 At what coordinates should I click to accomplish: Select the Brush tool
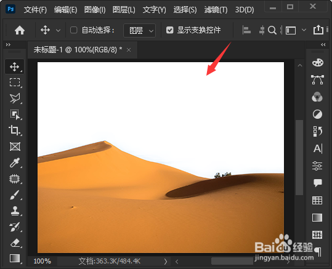[15, 195]
